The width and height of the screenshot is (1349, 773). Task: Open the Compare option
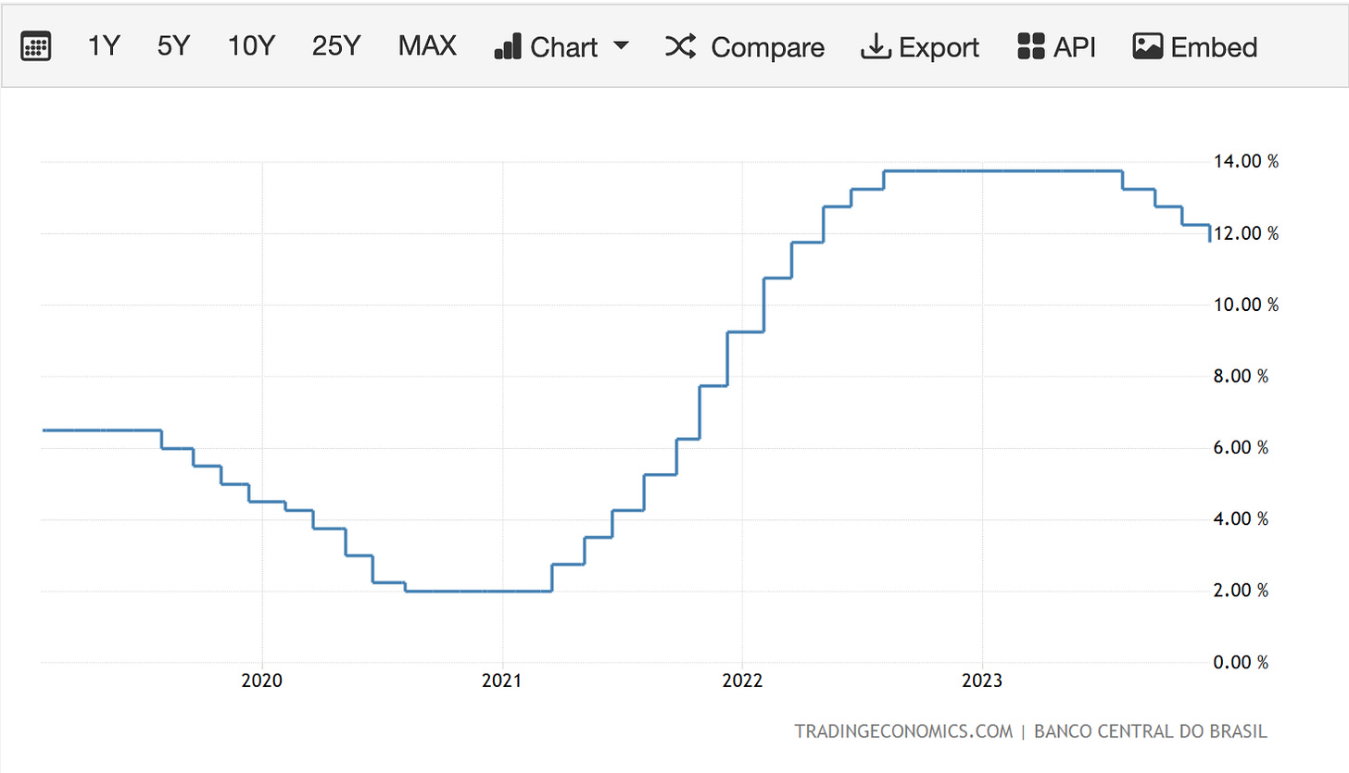(x=767, y=47)
